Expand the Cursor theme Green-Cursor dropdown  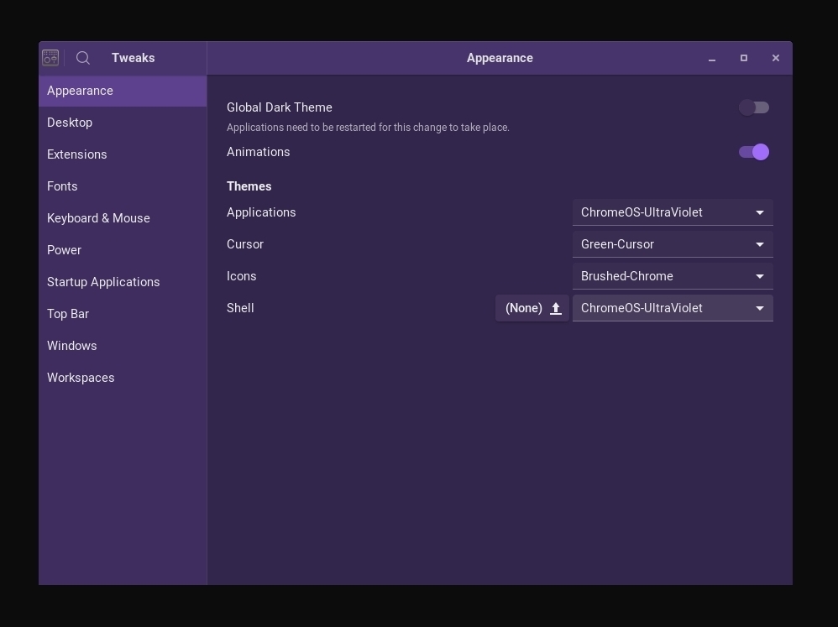(673, 244)
